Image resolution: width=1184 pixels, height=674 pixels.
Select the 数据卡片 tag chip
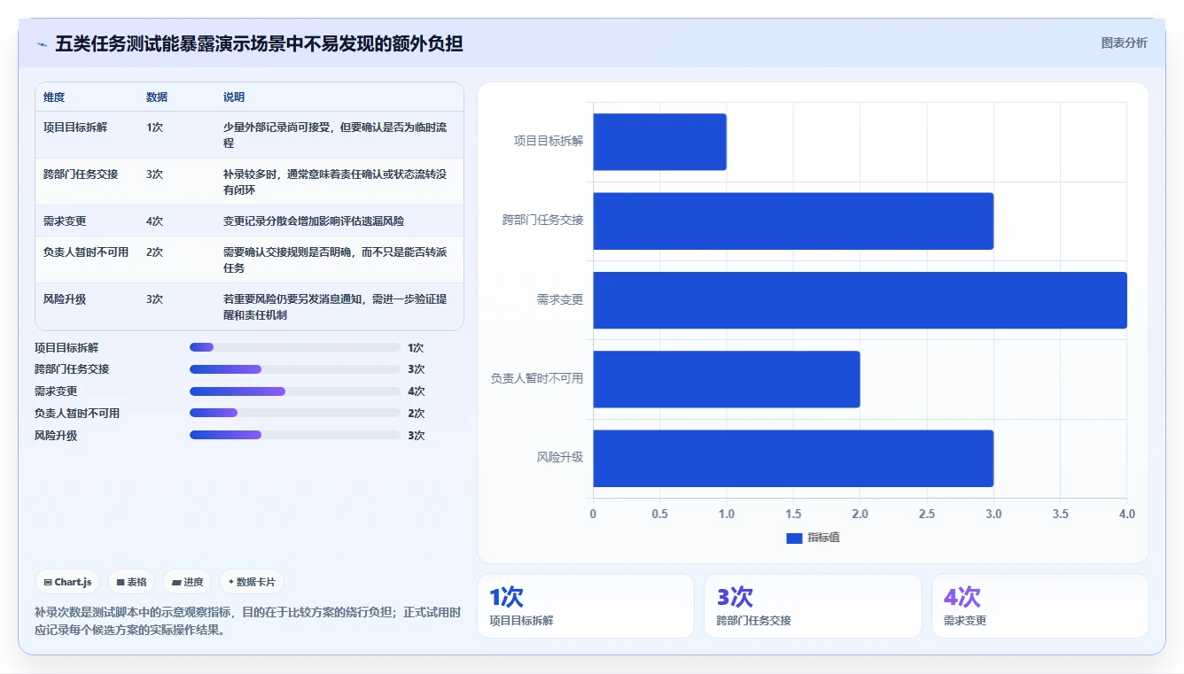252,582
